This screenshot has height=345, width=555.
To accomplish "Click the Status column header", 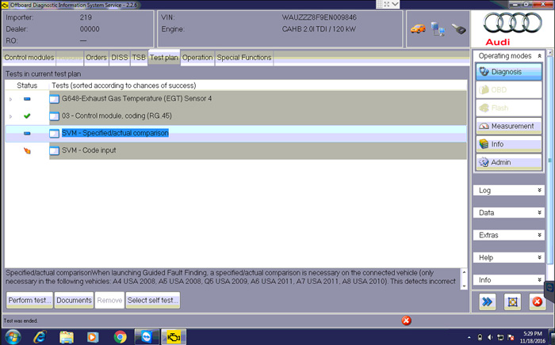I will tap(27, 85).
